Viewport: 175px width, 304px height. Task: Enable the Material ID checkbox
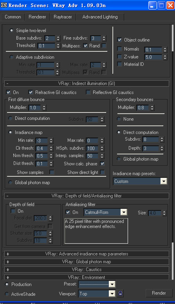pyautogui.click(x=119, y=64)
